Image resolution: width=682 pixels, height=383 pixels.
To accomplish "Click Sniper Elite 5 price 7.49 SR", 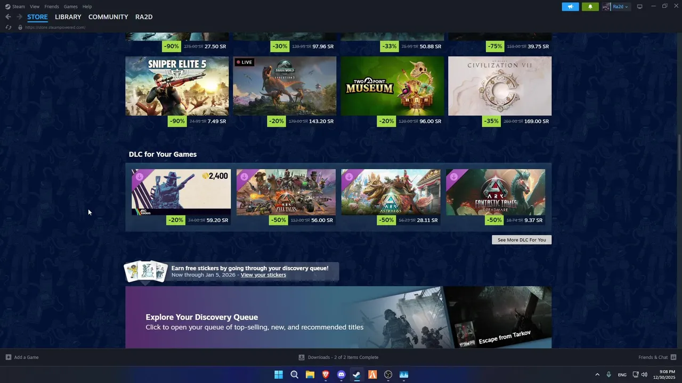I will point(216,121).
